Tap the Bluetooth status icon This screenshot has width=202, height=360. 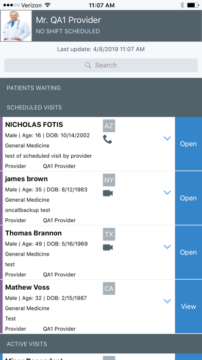pyautogui.click(x=182, y=5)
